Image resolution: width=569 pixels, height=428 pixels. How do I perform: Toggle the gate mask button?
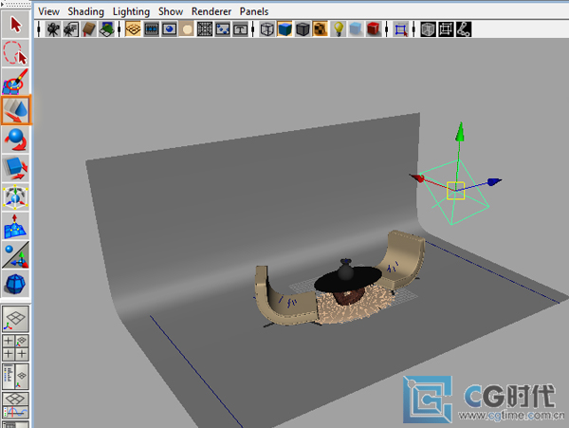click(187, 29)
